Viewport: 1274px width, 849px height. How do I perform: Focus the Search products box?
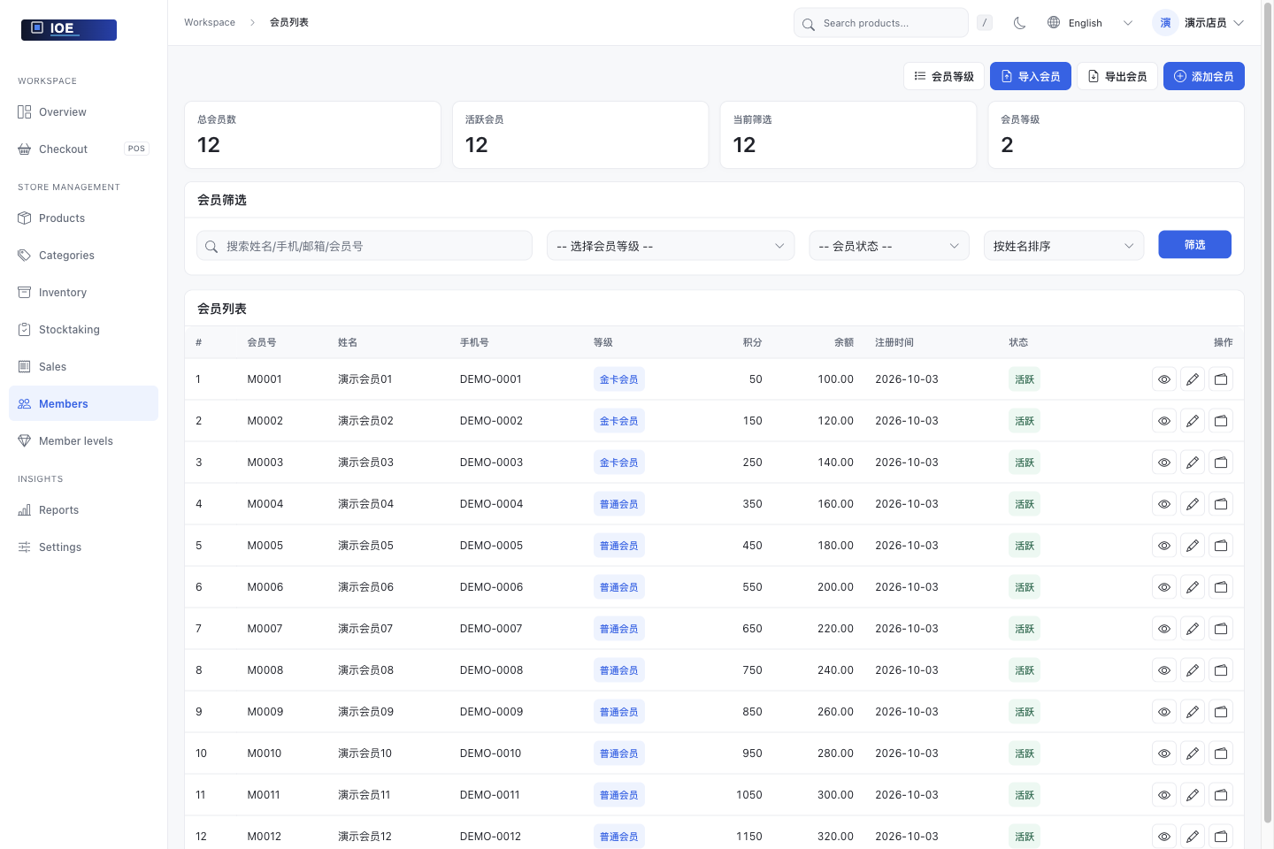880,23
